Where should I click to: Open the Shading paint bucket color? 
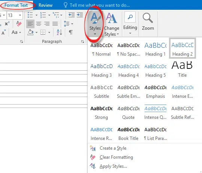(30, 32)
